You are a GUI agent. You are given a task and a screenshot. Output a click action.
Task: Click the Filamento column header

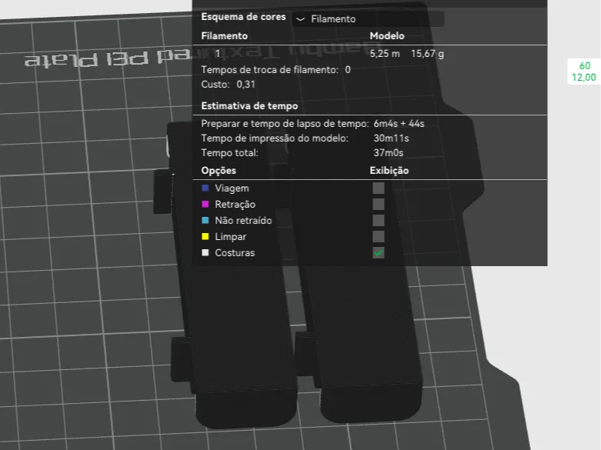pos(224,35)
